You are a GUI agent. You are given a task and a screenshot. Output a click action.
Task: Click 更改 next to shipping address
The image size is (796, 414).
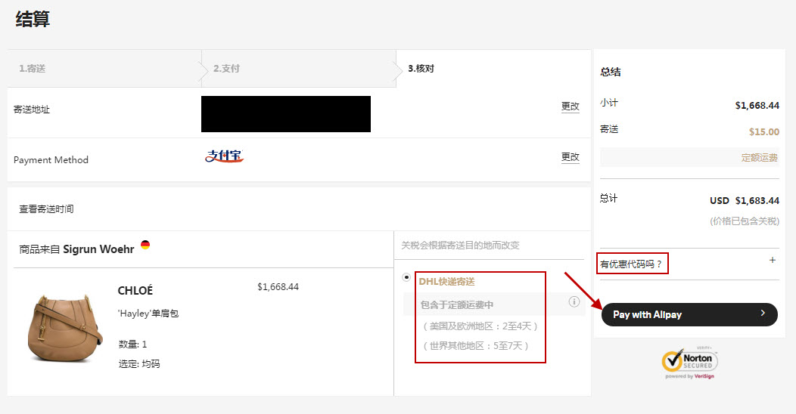click(570, 107)
